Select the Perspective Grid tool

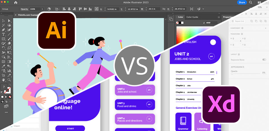[9, 57]
